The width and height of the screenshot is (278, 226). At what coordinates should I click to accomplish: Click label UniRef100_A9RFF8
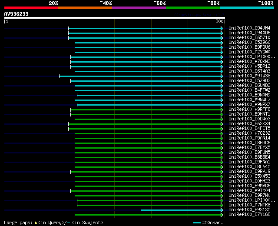coord(249,110)
